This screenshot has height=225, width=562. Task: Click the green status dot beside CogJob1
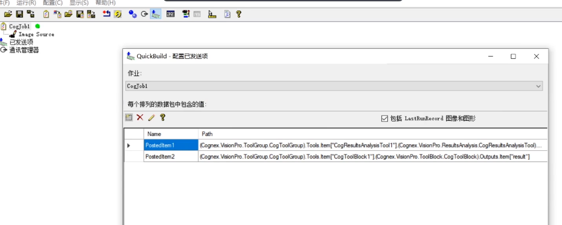point(38,26)
